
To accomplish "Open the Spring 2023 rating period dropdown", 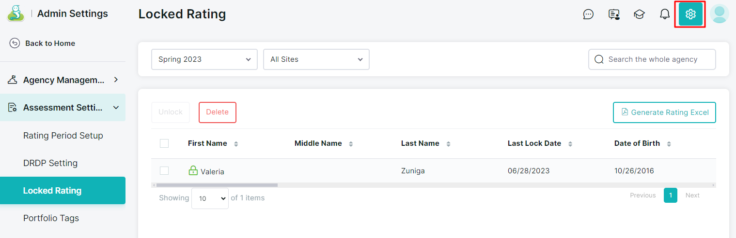I will coord(204,59).
